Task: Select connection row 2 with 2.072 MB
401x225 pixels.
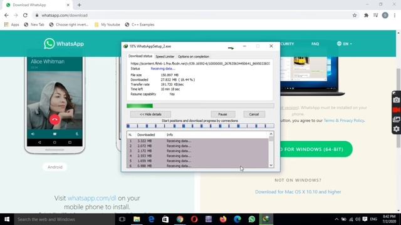Action: pyautogui.click(x=197, y=146)
